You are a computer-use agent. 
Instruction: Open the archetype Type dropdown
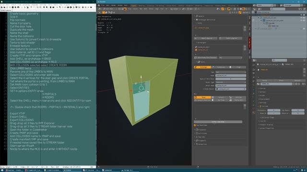pos(231,72)
